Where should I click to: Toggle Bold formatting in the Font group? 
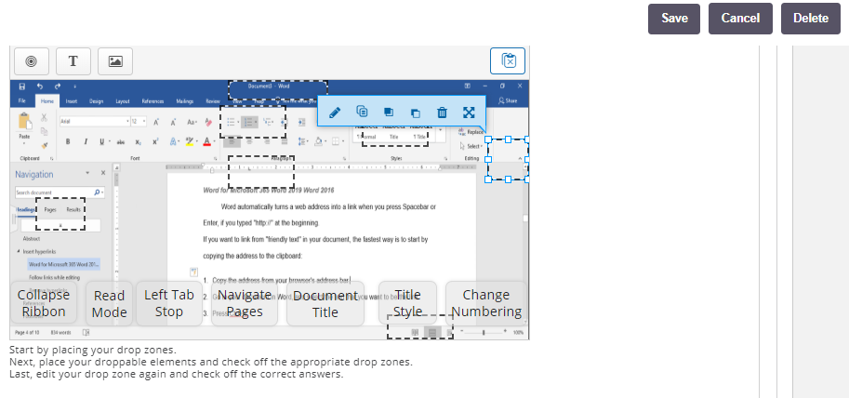[68, 142]
